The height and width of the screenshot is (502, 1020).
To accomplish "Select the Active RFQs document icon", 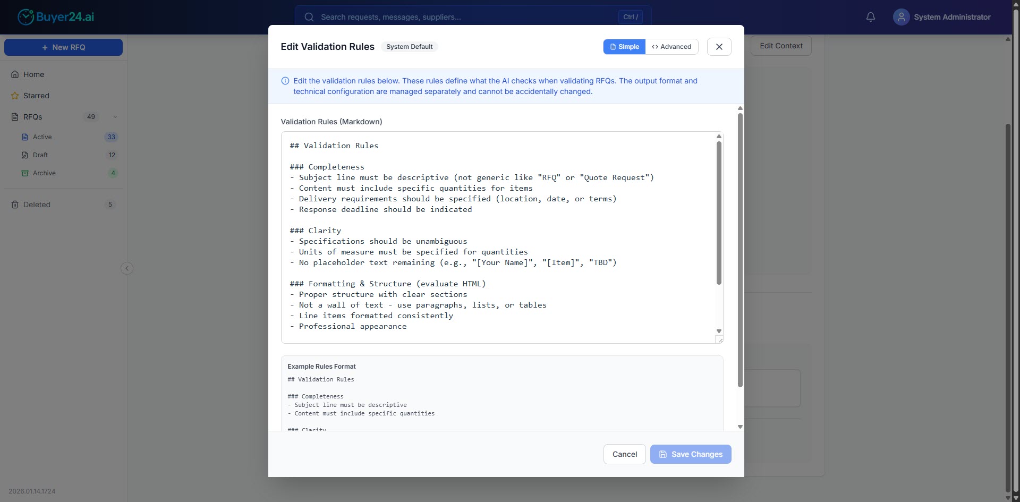I will tap(25, 137).
